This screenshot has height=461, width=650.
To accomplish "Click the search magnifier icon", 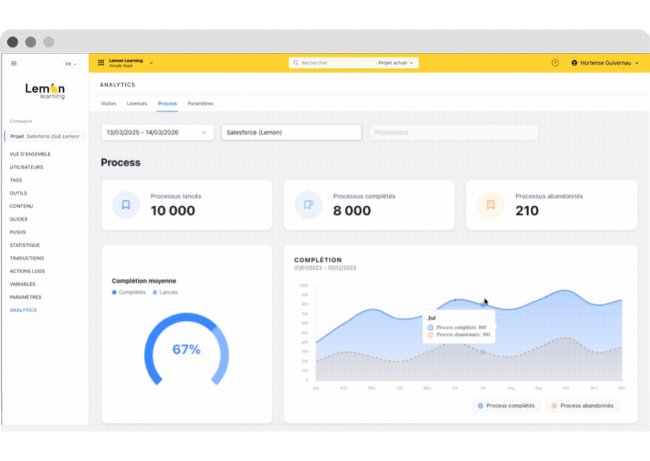I will (x=296, y=63).
